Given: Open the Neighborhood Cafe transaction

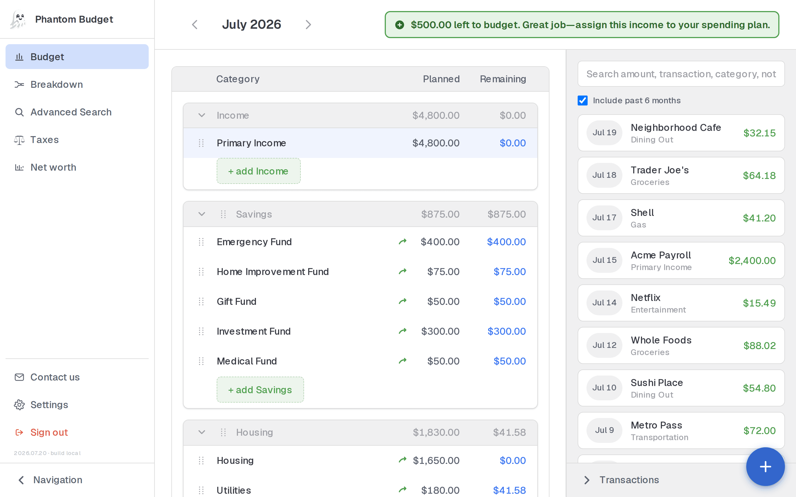Looking at the screenshot, I should click(x=681, y=133).
